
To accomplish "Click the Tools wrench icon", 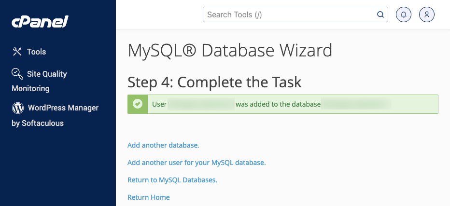I will [17, 52].
